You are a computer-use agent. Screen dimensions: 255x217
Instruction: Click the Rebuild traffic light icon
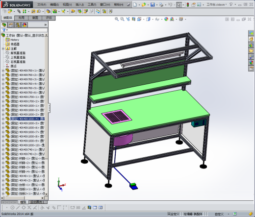pyautogui.click(x=188, y=4)
